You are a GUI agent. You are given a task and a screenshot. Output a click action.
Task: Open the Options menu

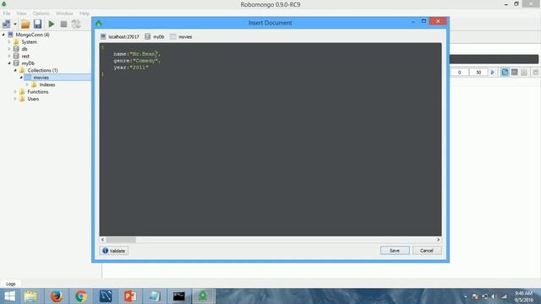(41, 14)
